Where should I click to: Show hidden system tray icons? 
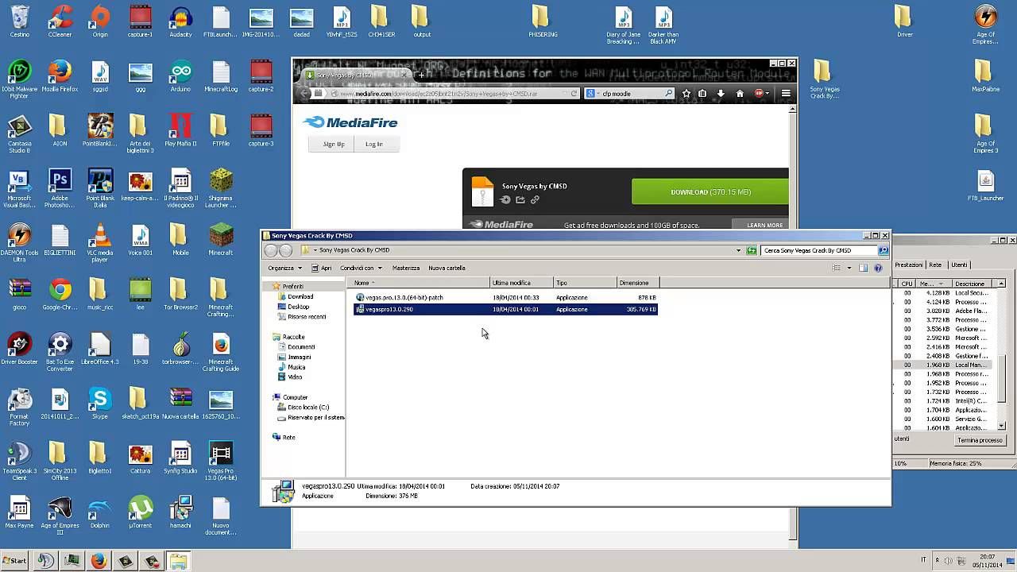point(937,560)
